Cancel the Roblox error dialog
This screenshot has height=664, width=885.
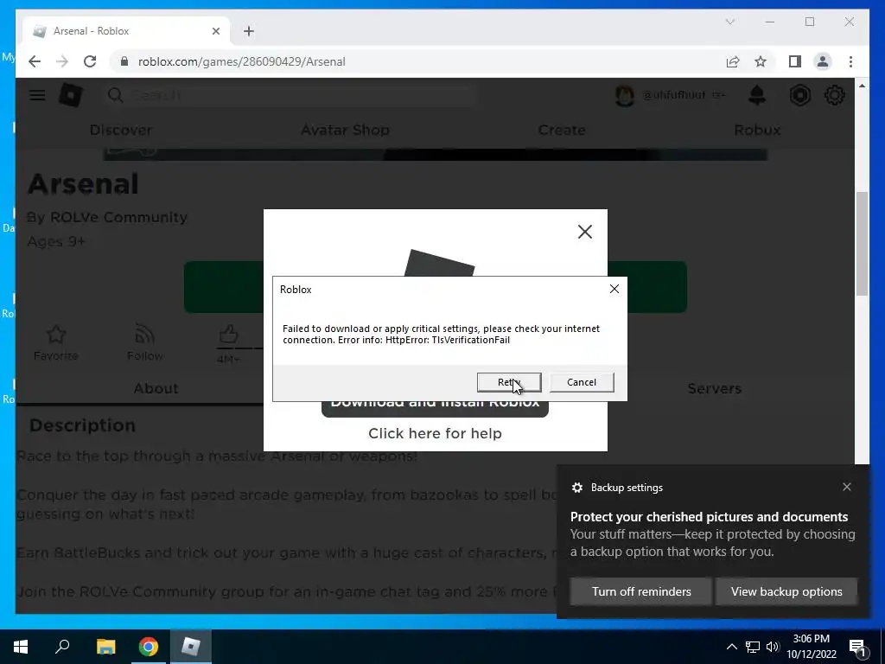pos(582,382)
